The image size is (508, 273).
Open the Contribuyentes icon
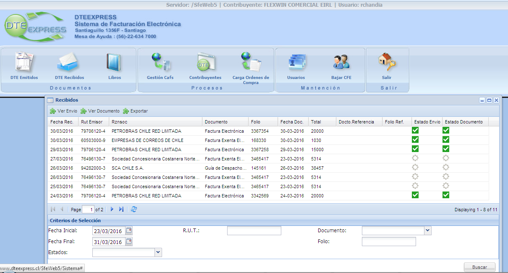point(205,63)
